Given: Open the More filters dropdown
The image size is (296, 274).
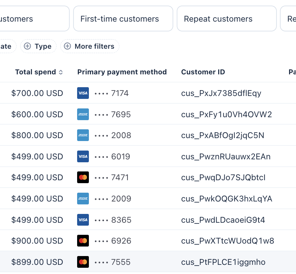Looking at the screenshot, I should 90,46.
